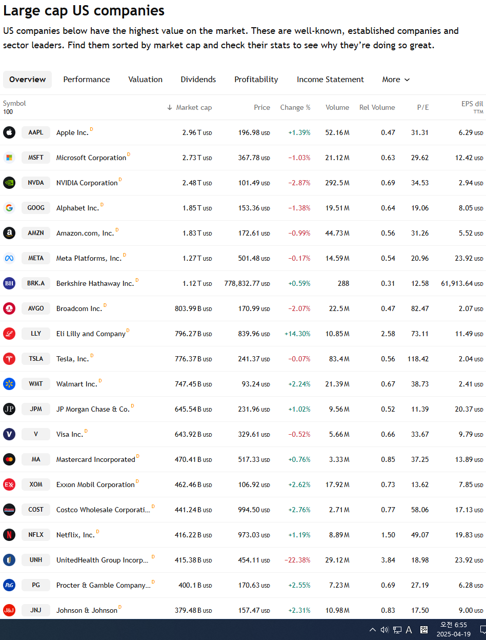Open the Dividends tab
486x640 pixels.
198,80
